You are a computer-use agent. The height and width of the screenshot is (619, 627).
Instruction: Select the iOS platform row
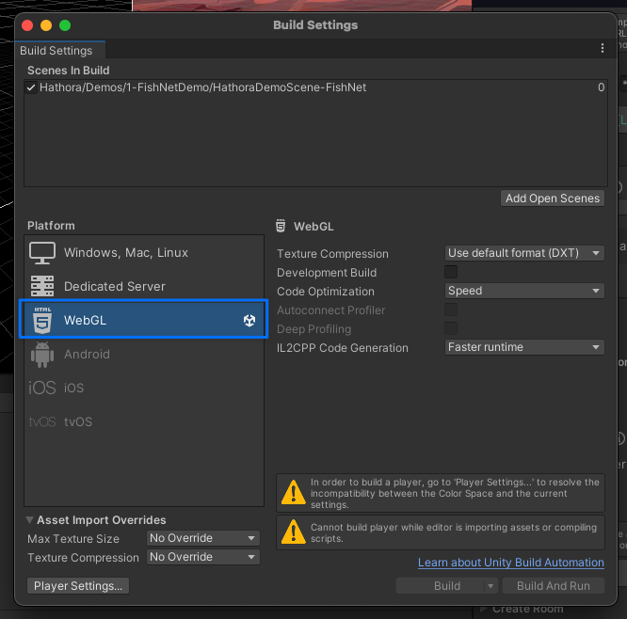(144, 388)
